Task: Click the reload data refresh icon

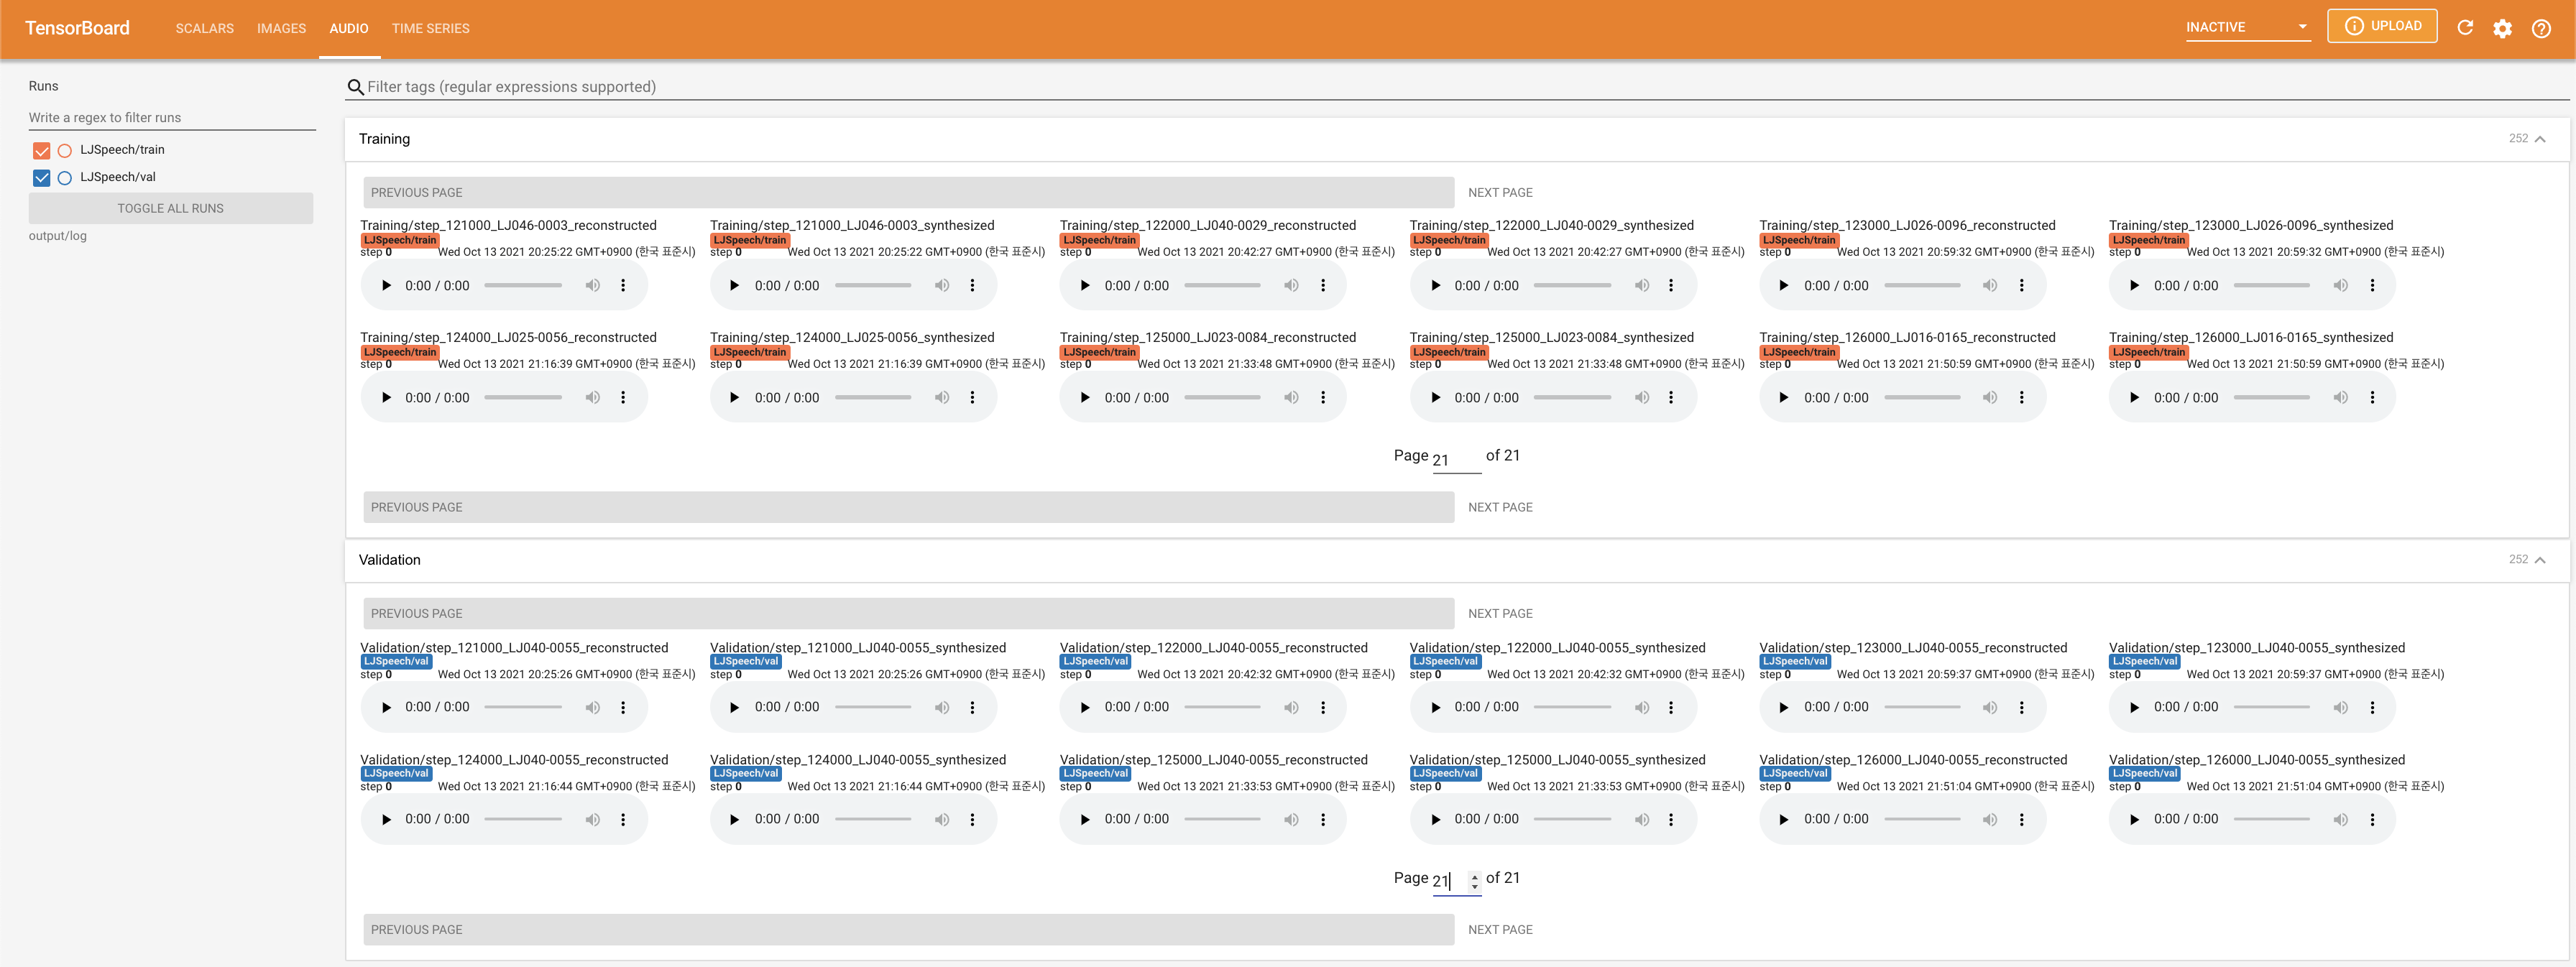Action: tap(2465, 28)
